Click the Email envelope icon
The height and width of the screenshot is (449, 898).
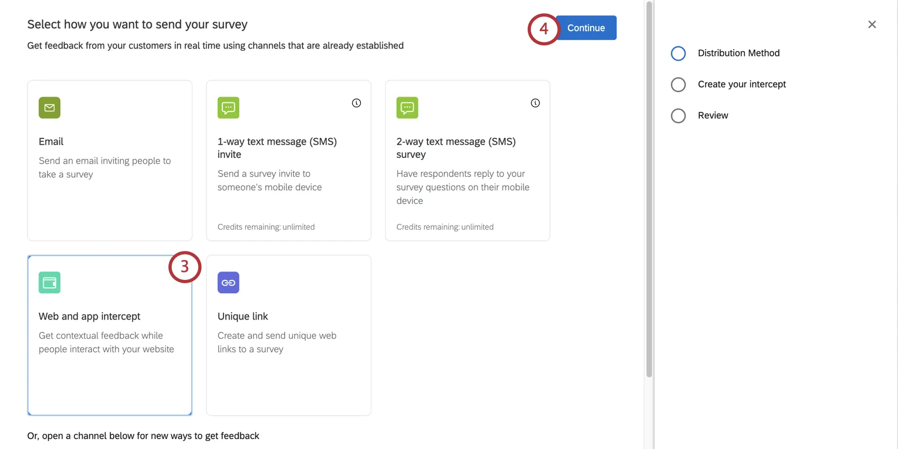[50, 108]
